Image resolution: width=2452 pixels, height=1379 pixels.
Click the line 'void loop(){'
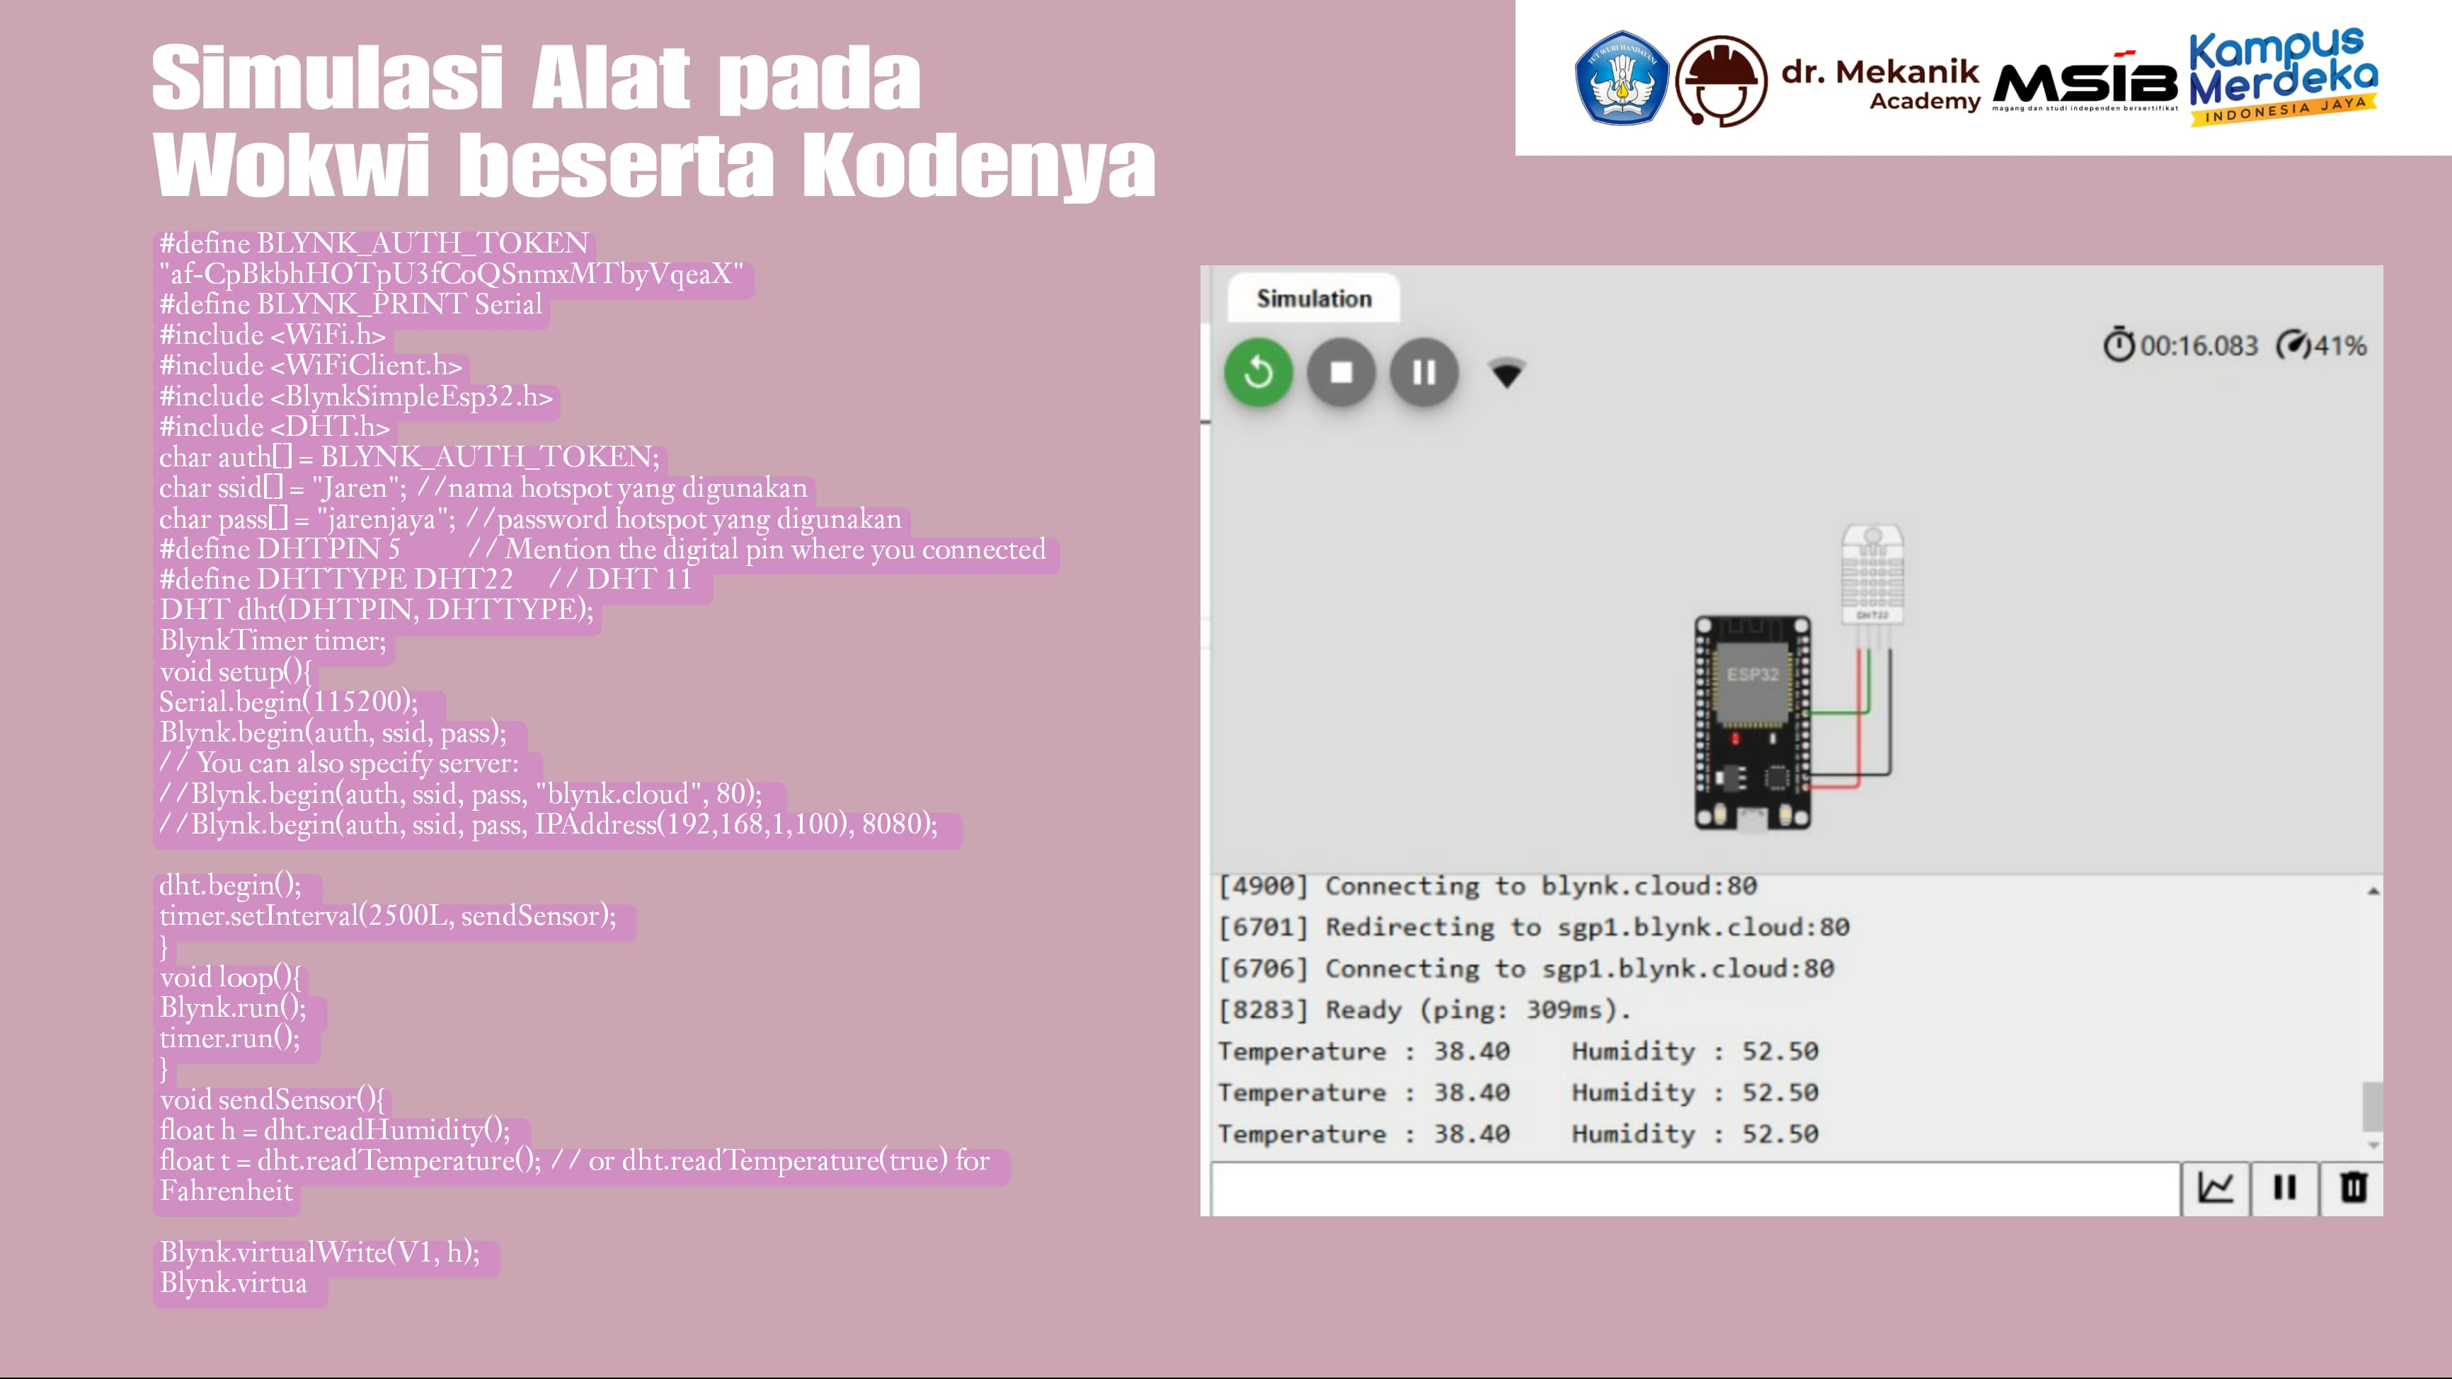click(x=230, y=977)
